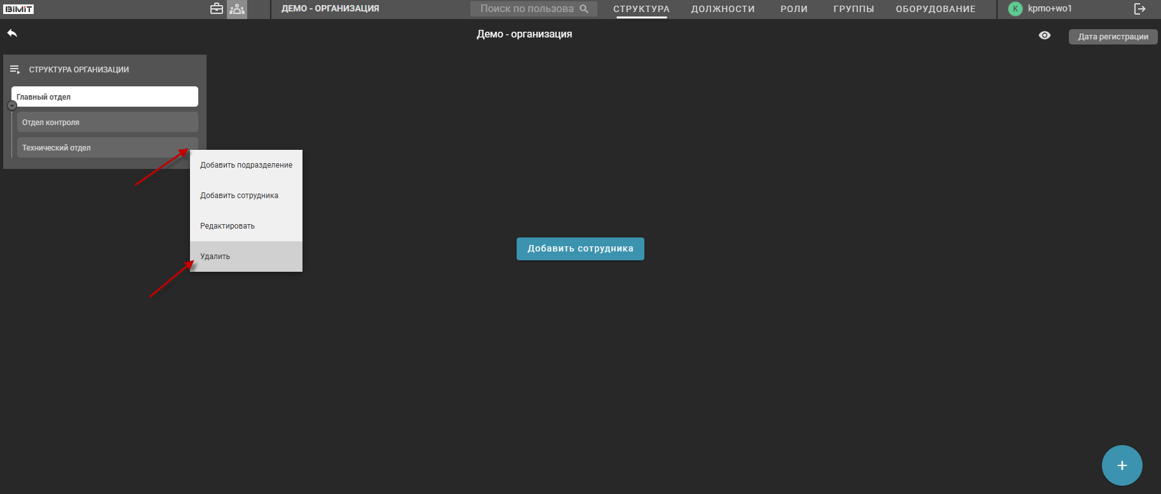Choose Редактировать in the context menu
The width and height of the screenshot is (1161, 494).
click(x=227, y=226)
